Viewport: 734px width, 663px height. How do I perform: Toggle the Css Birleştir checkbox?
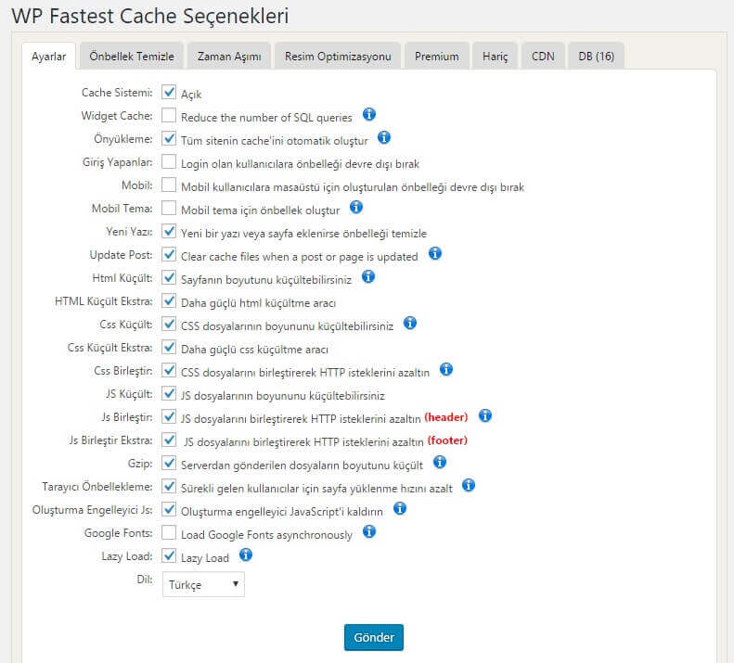pyautogui.click(x=169, y=370)
